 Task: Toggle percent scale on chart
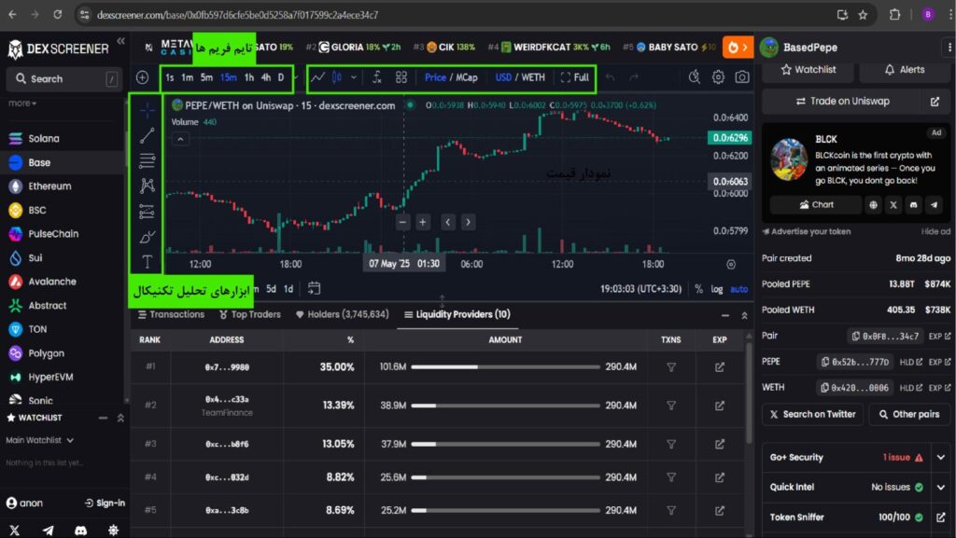(698, 289)
